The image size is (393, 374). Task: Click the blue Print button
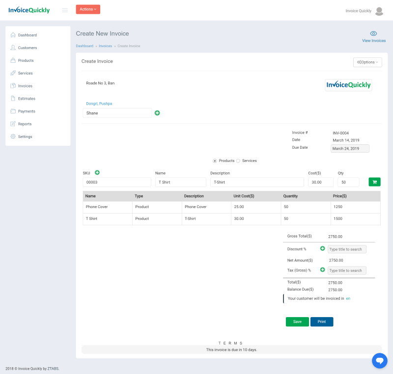[322, 321]
